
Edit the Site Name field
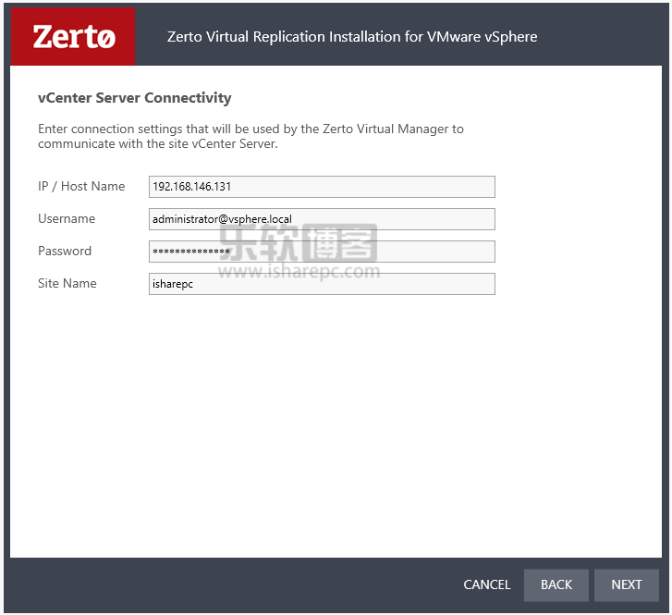322,284
